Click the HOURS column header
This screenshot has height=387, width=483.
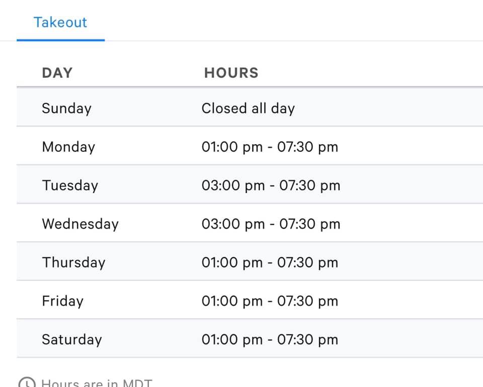231,73
